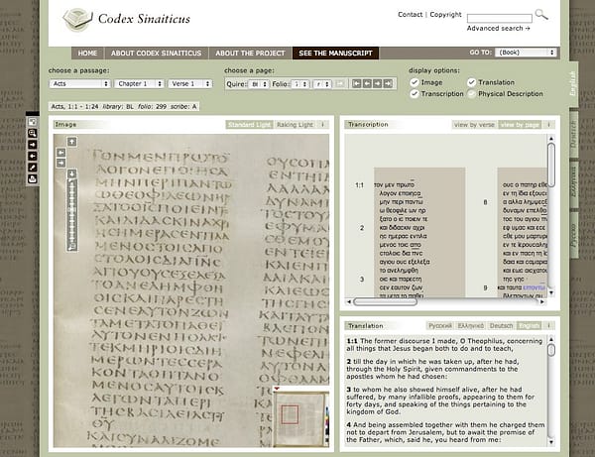Go to the first page with the first-page arrow

pyautogui.click(x=356, y=84)
